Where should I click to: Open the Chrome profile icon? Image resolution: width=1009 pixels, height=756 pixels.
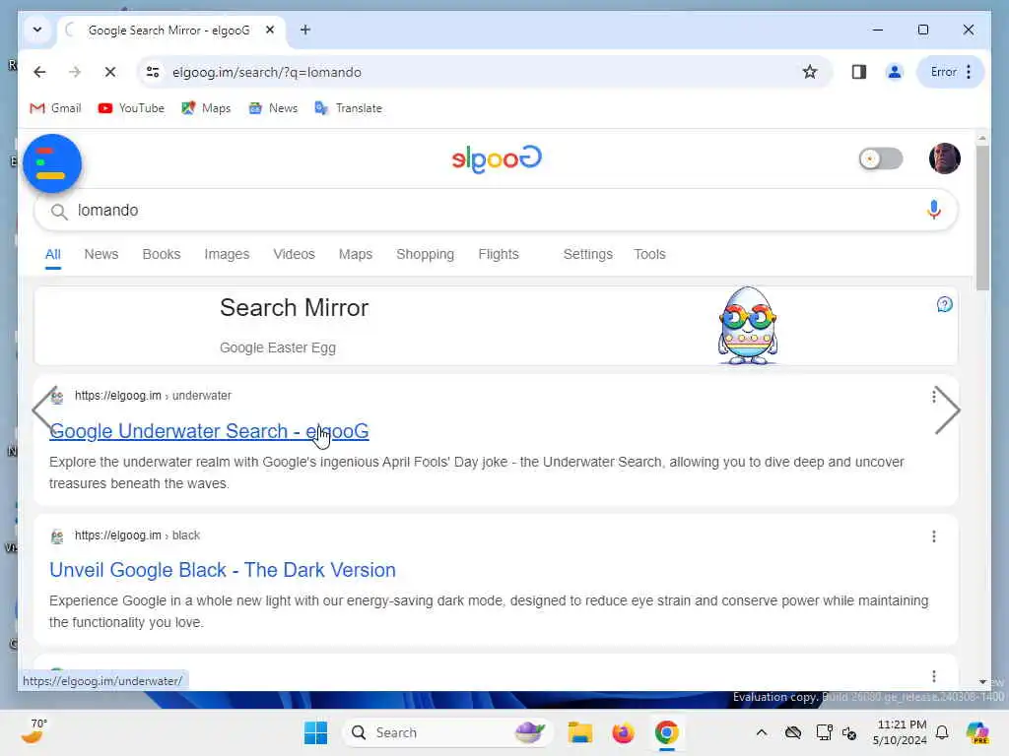[894, 72]
